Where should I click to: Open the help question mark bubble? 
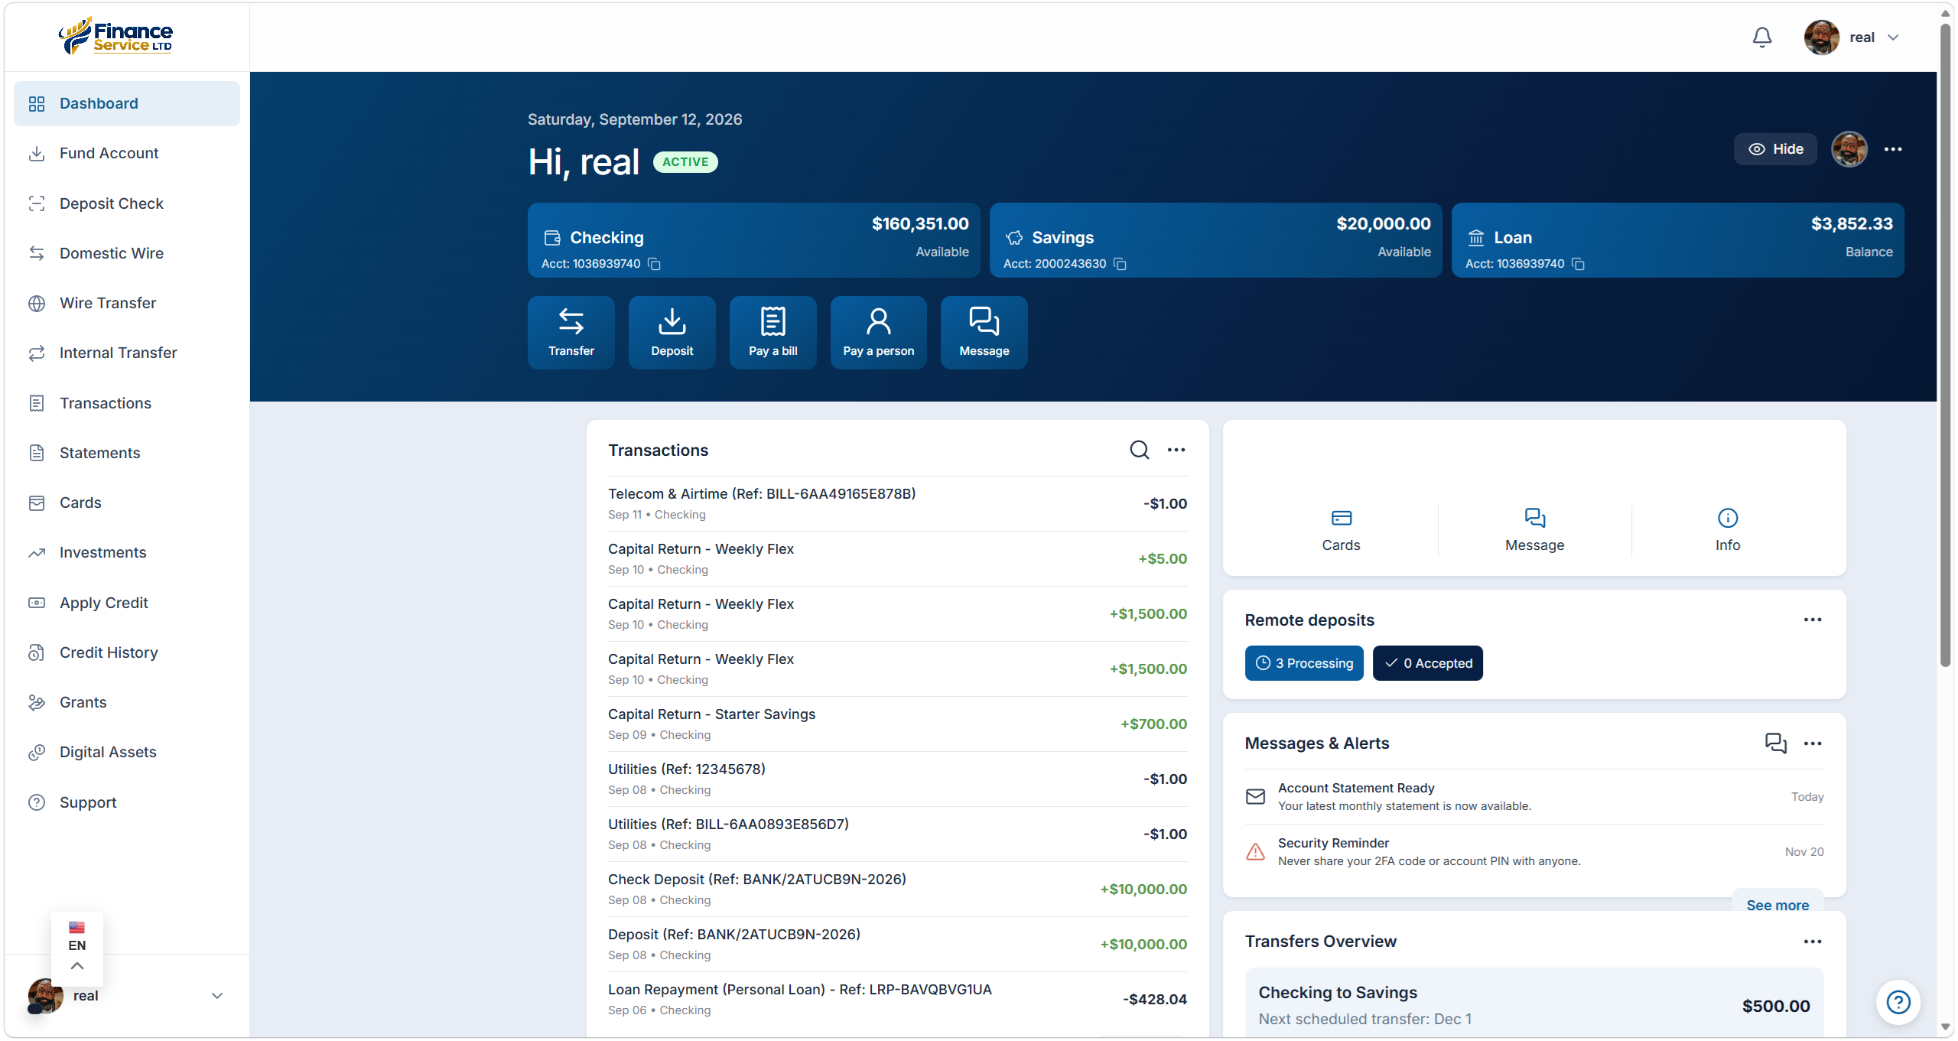1898,1001
